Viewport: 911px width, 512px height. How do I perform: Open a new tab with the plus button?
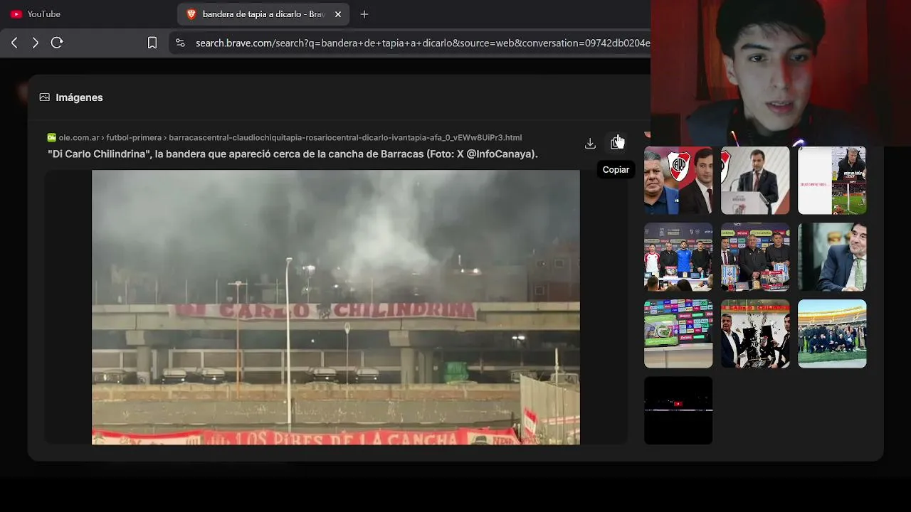[364, 14]
